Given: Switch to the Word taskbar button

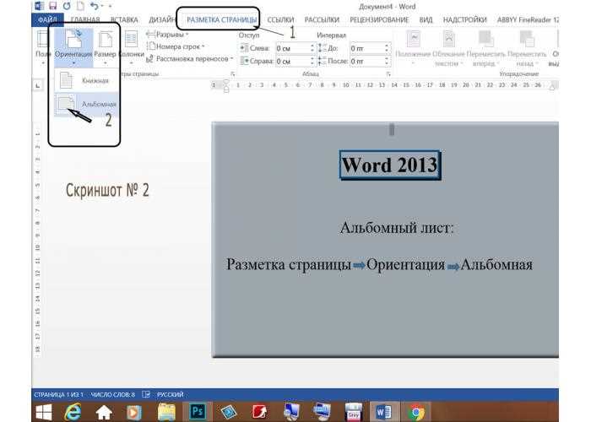Looking at the screenshot, I should tap(383, 412).
